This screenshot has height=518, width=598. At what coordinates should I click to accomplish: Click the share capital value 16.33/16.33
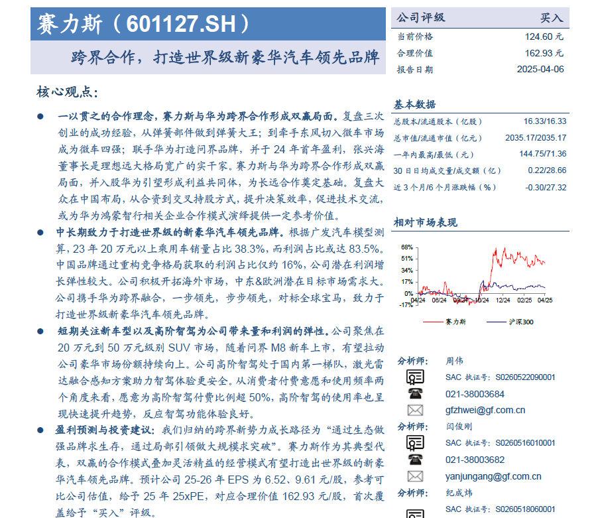pos(545,121)
